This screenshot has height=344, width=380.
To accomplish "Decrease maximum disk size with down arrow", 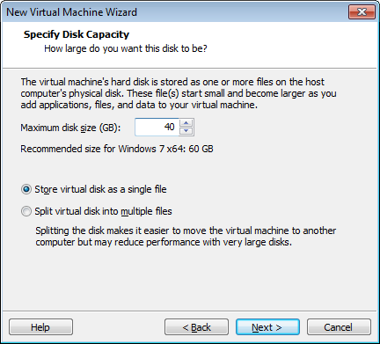I will 186,131.
